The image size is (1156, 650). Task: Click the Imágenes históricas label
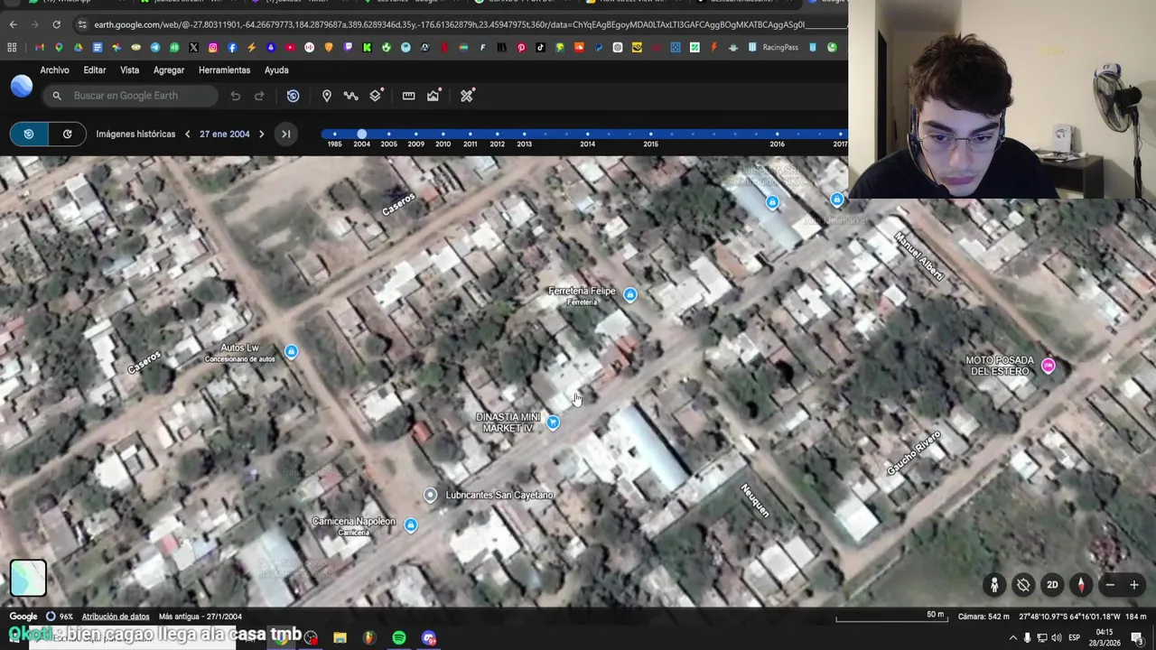tap(135, 134)
